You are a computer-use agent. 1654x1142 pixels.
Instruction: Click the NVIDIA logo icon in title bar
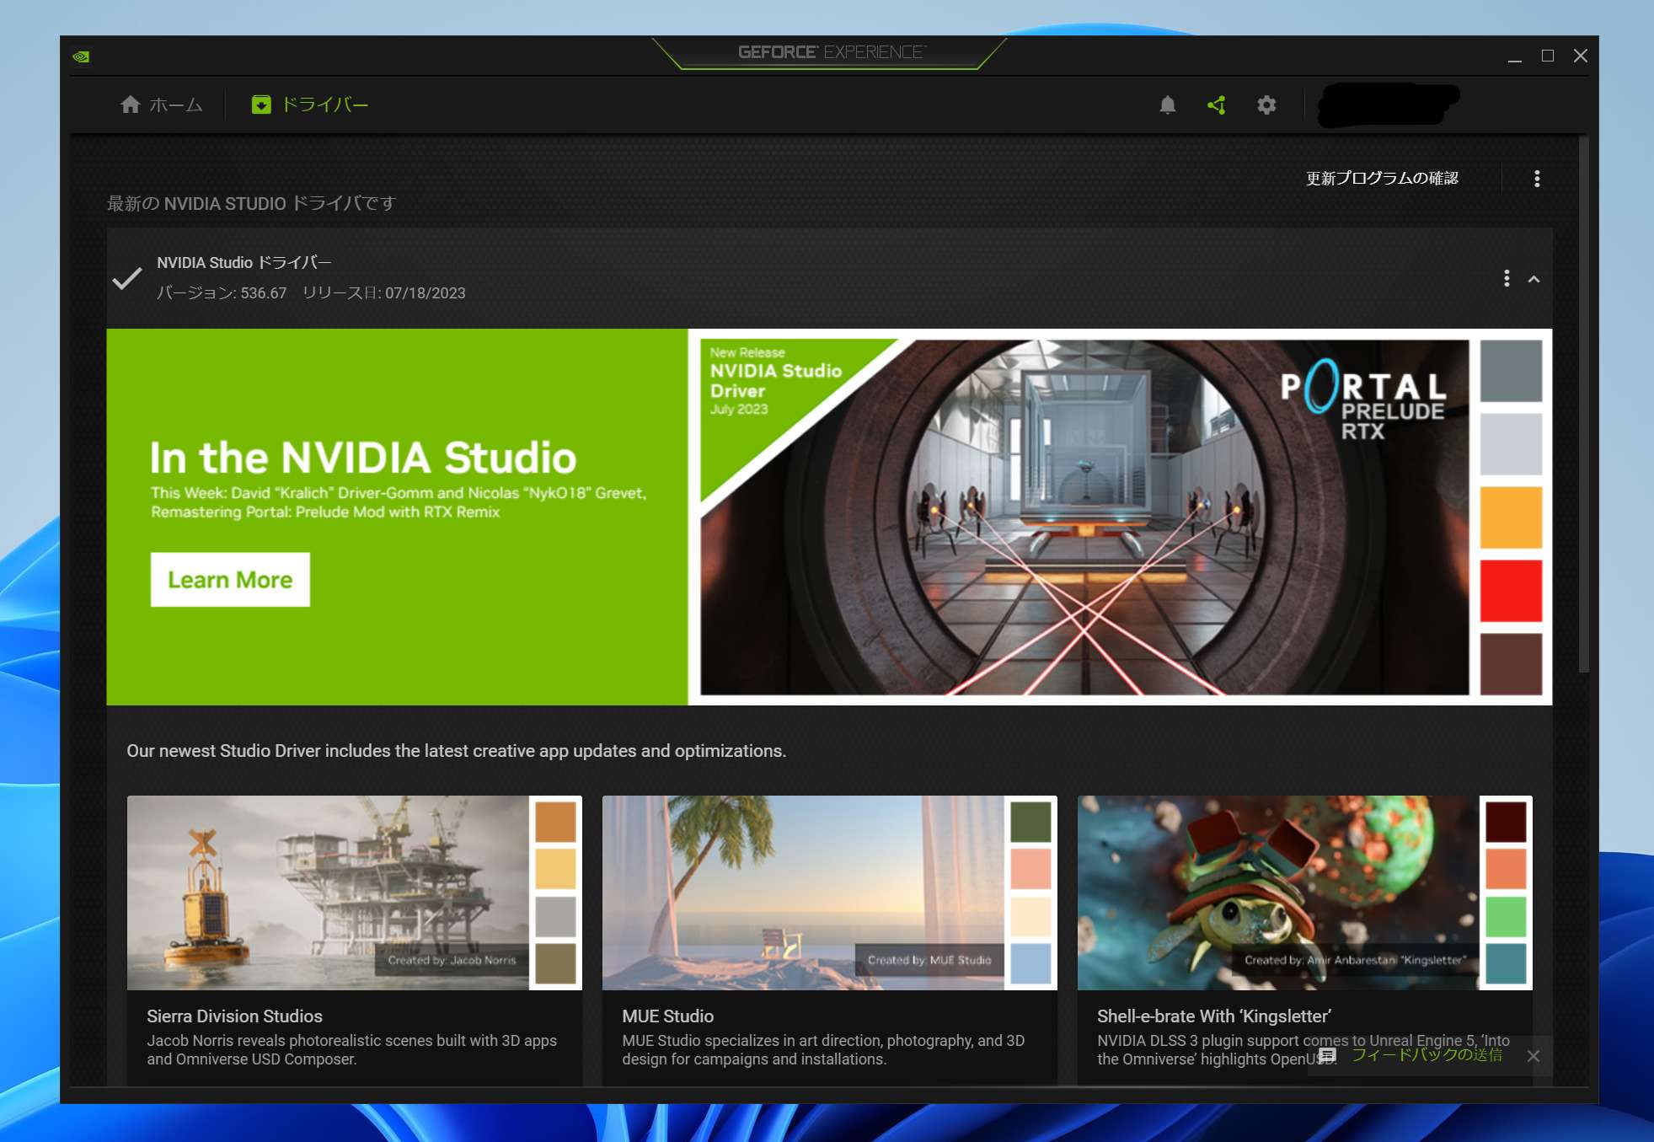tap(81, 56)
